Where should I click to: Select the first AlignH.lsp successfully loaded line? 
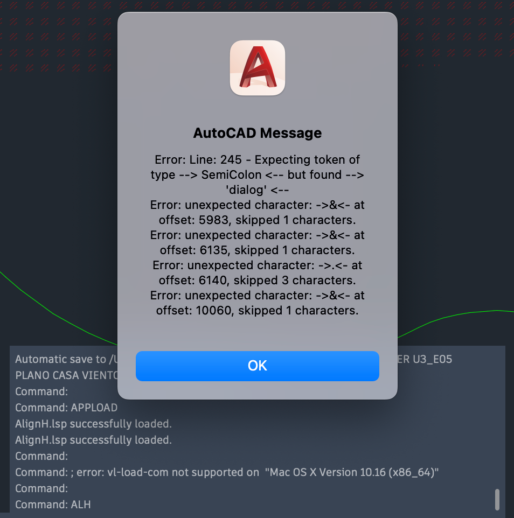pyautogui.click(x=93, y=424)
